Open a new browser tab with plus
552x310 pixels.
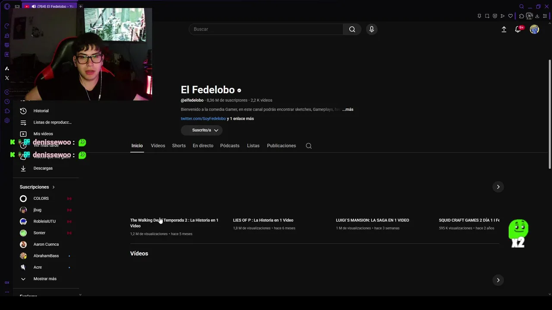(80, 6)
